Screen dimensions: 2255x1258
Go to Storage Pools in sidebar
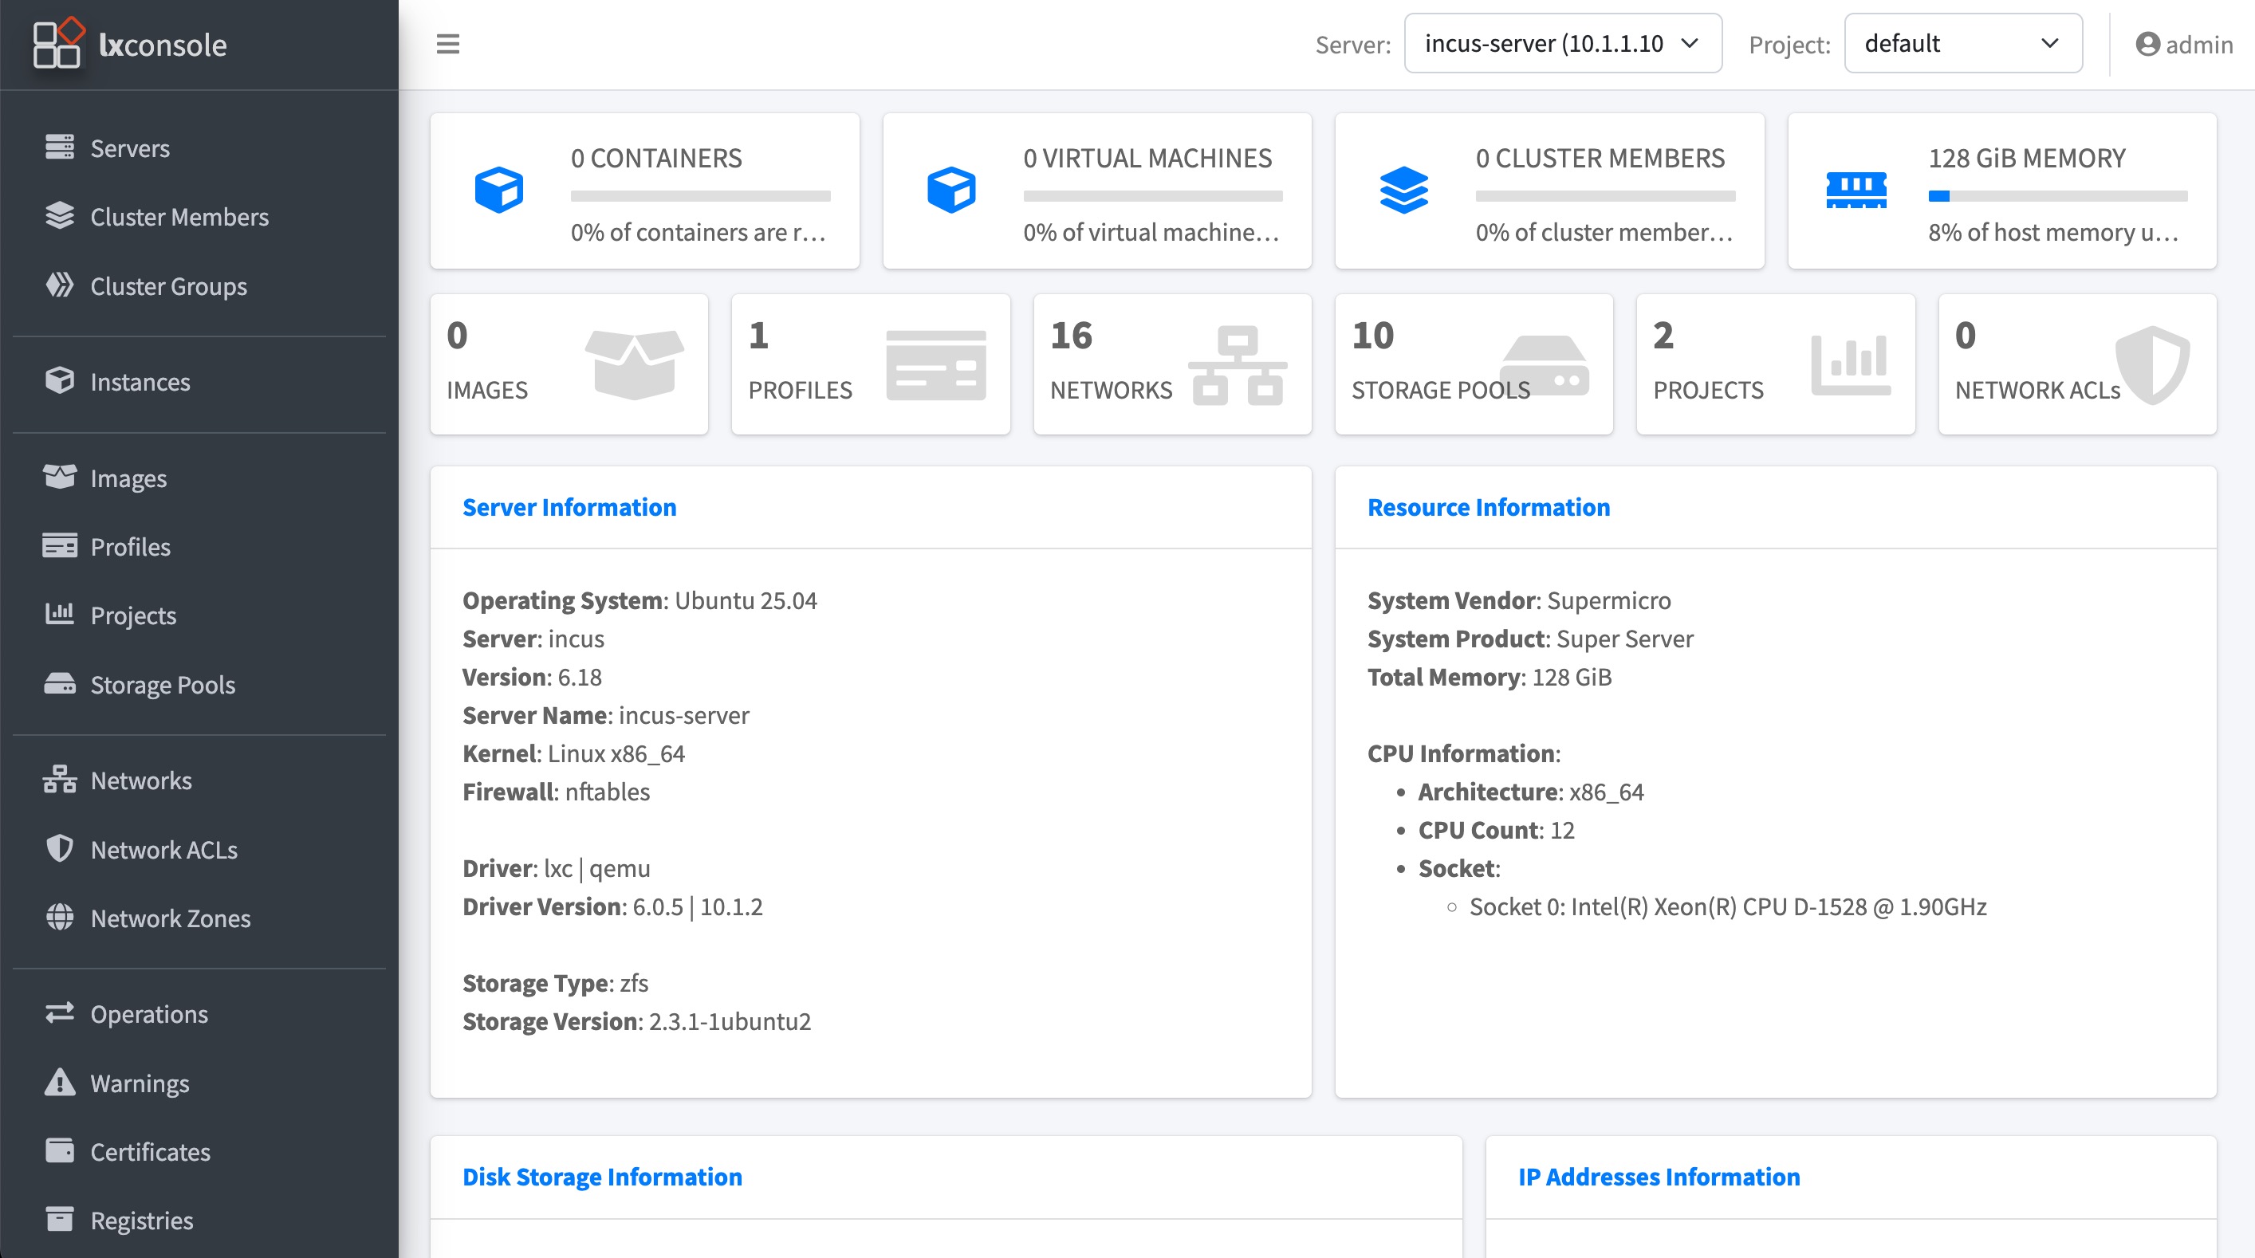(162, 684)
